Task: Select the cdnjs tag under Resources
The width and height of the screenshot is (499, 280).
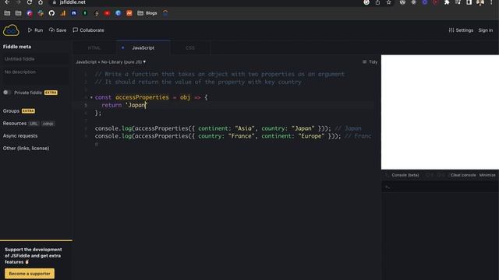Action: [48, 124]
